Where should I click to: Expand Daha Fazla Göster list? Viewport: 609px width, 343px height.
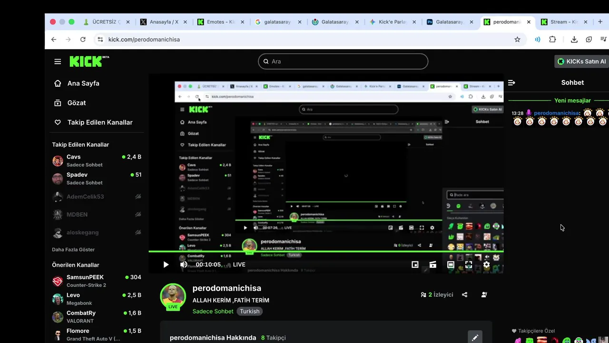pos(73,250)
